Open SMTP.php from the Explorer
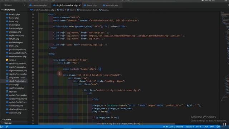229x129 pixels. coord(14,85)
